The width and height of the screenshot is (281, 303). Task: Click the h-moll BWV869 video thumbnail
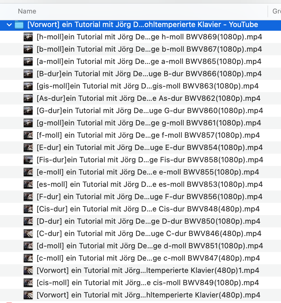28,37
